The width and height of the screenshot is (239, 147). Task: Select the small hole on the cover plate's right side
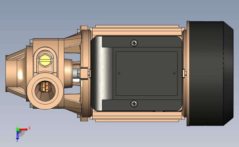[174, 73]
